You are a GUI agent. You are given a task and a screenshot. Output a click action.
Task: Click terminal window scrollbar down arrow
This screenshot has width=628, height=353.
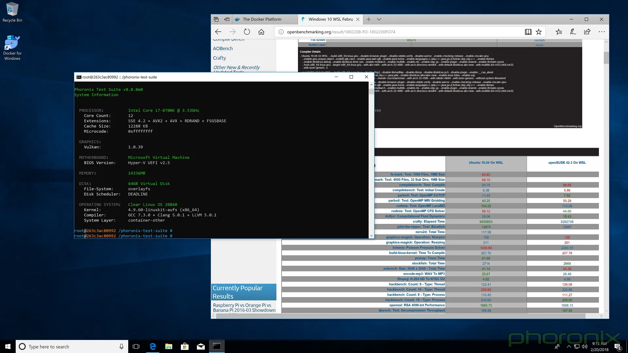[371, 236]
